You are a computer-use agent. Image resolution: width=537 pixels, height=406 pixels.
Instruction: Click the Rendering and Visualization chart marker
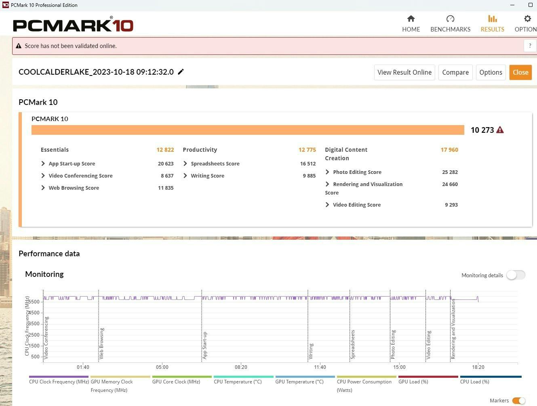453,329
